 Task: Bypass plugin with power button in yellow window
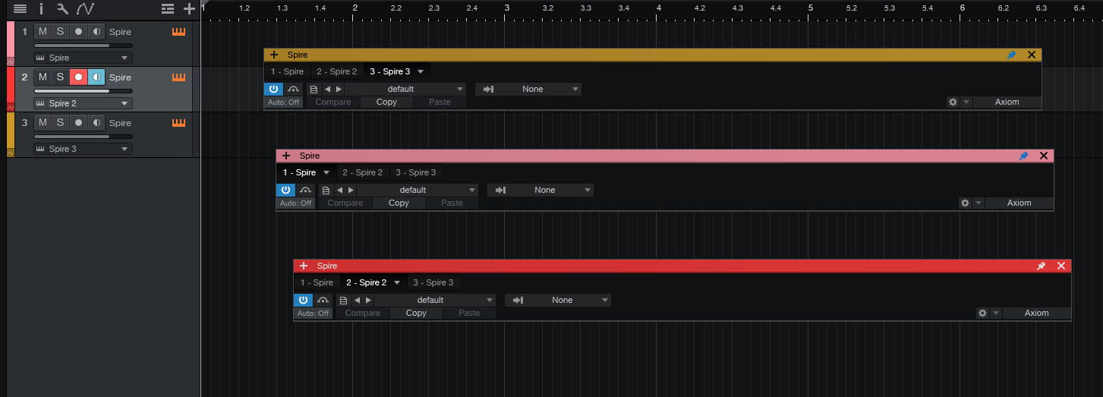pyautogui.click(x=273, y=89)
